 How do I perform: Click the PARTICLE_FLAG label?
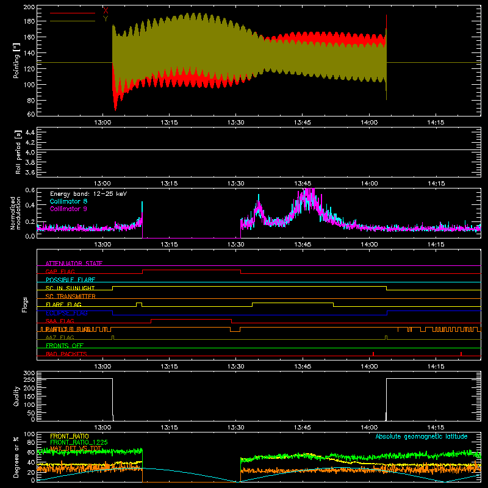[x=68, y=329]
